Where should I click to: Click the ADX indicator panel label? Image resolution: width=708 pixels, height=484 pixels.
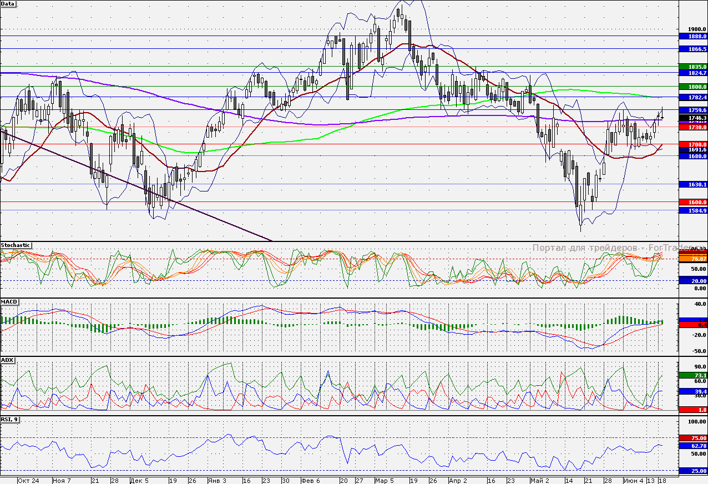coord(8,360)
